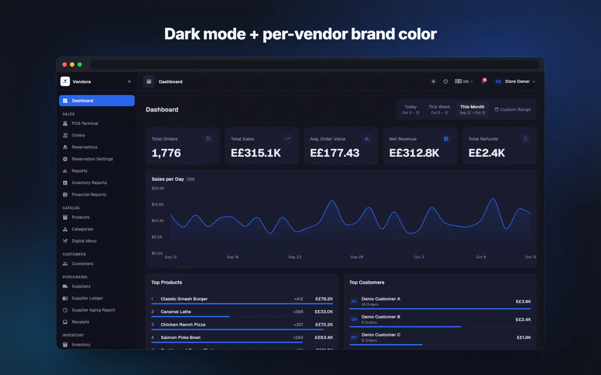This screenshot has width=601, height=375.
Task: Open Inventory Reports sidebar entry
Action: point(97,183)
